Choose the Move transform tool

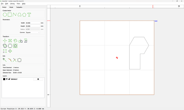tap(5, 41)
